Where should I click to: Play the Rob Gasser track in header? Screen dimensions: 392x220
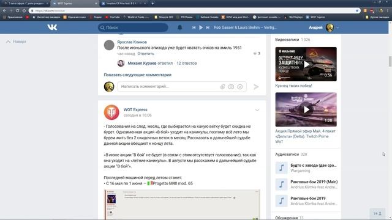201,28
